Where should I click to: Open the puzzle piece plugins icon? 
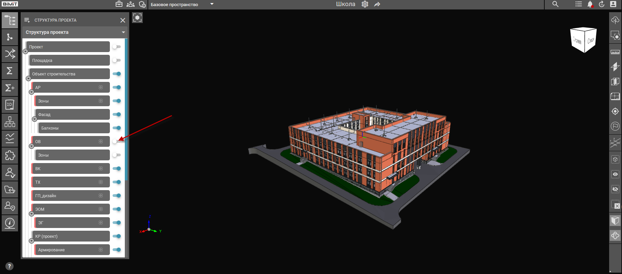[x=10, y=155]
